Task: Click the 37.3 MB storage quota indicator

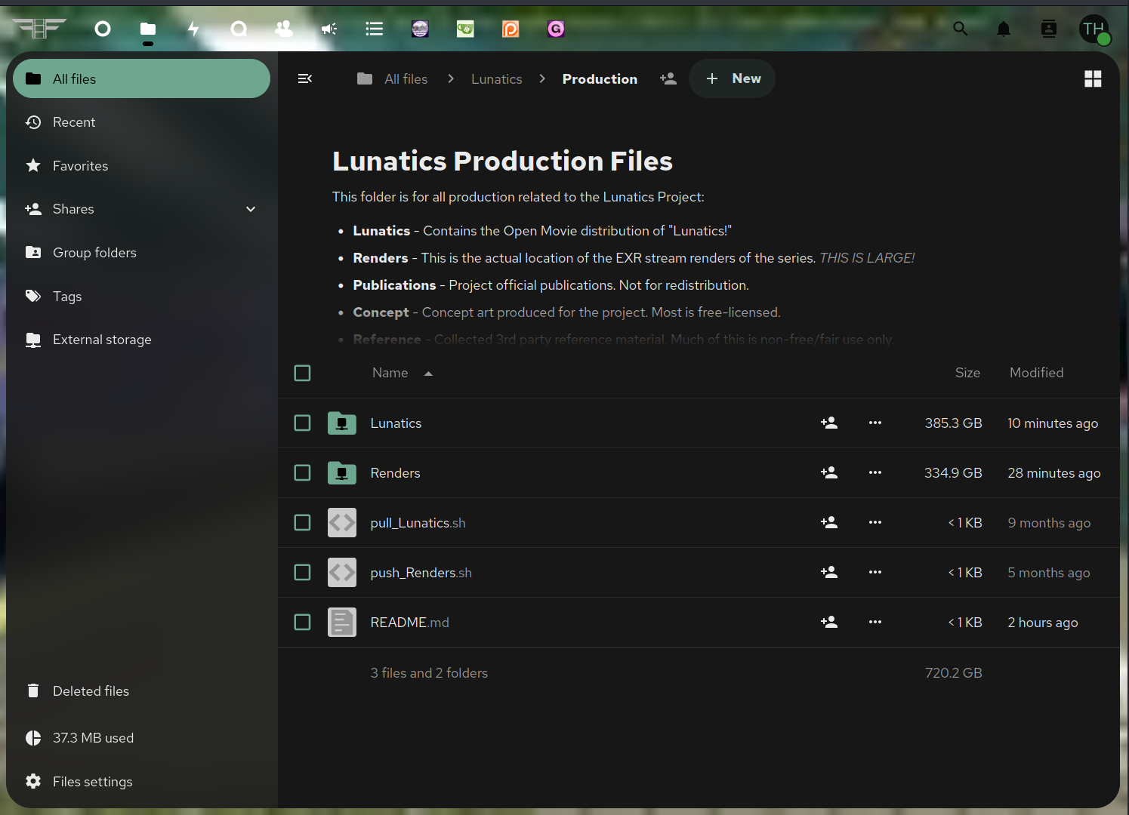Action: coord(93,738)
